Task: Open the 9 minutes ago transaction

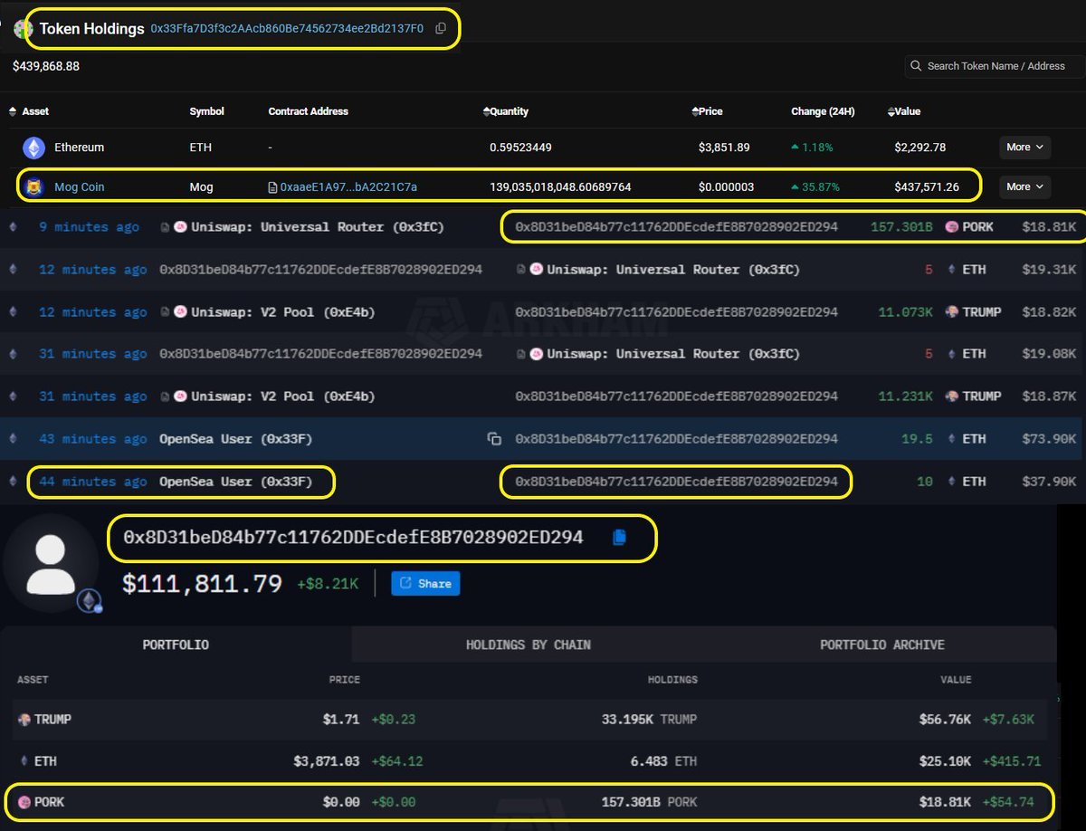Action: click(89, 227)
